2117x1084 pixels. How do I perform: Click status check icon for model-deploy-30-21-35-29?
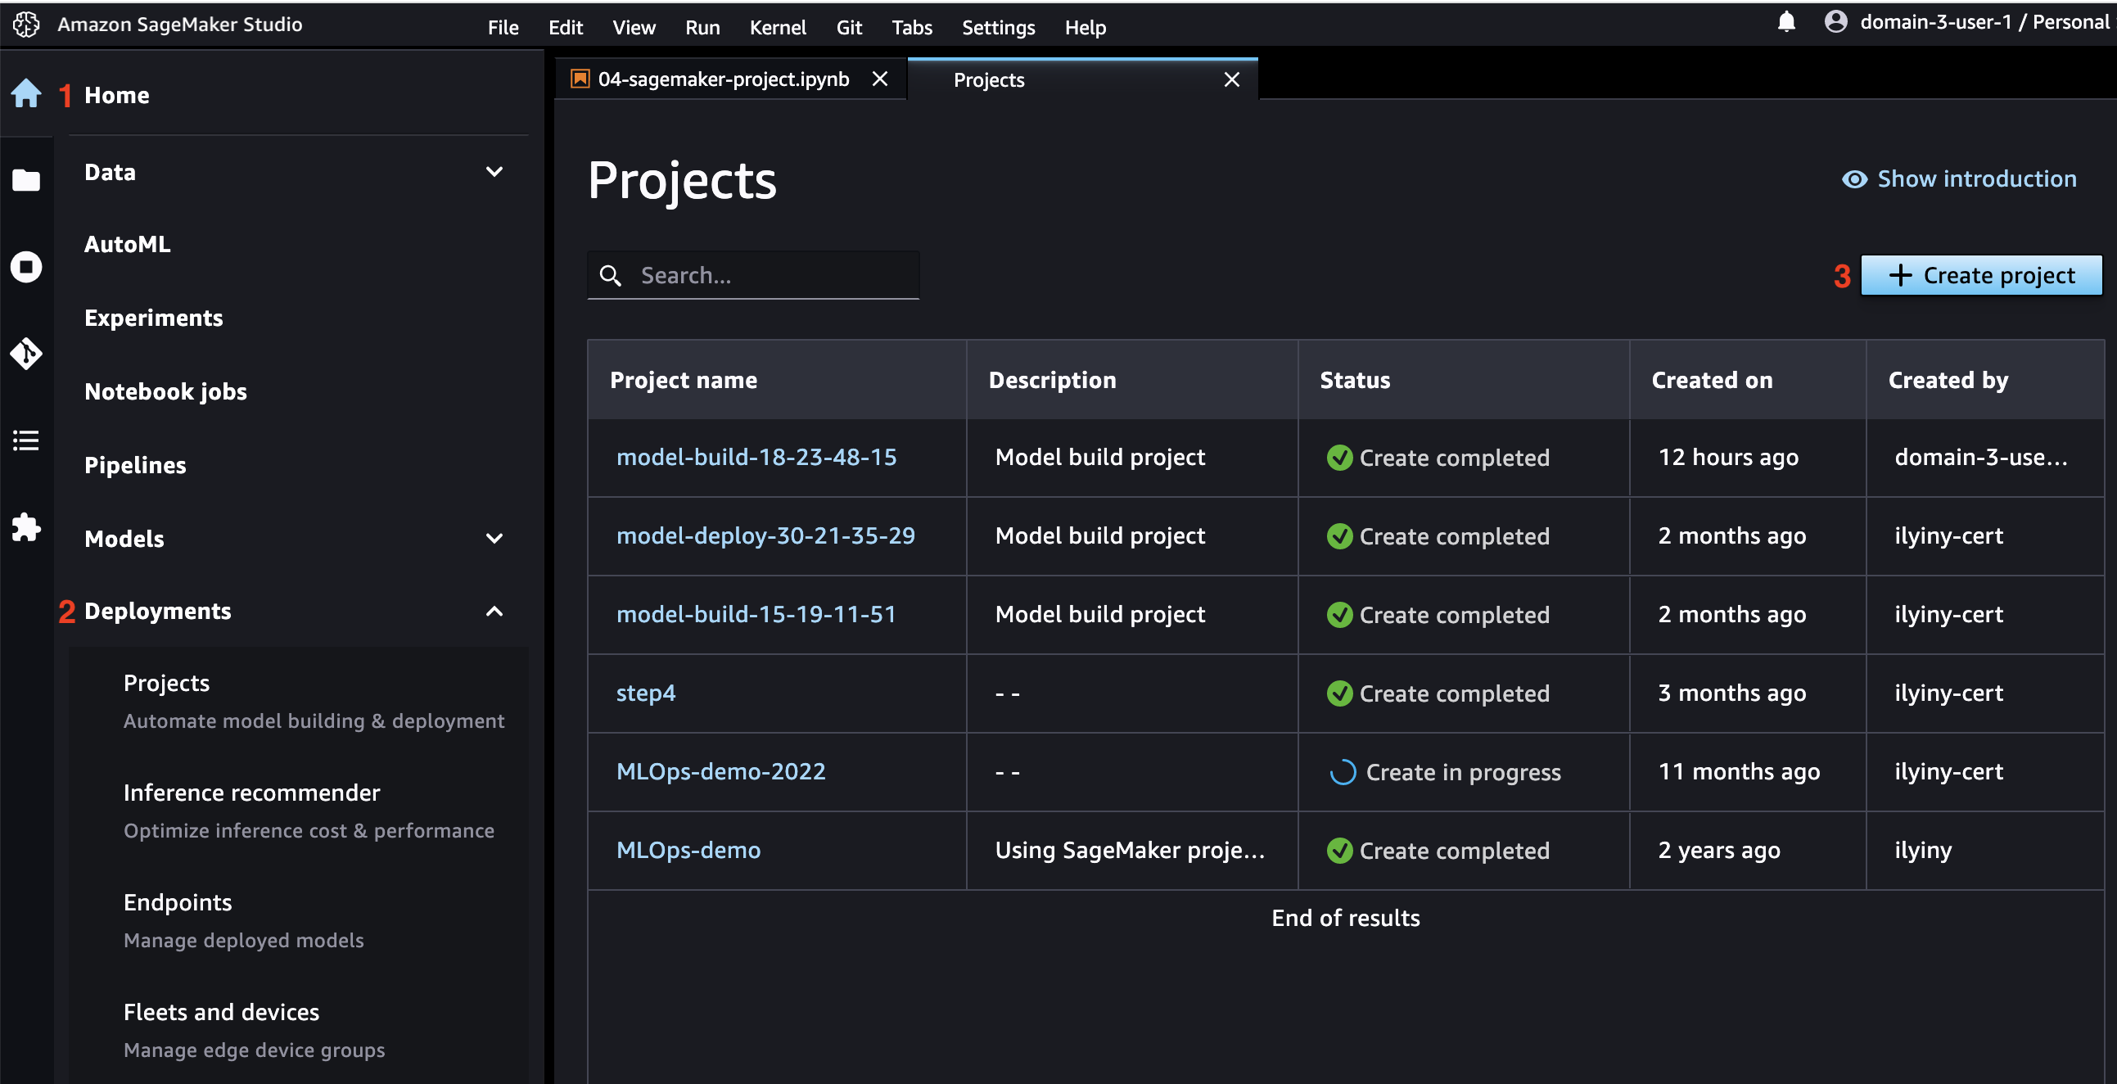(x=1339, y=536)
